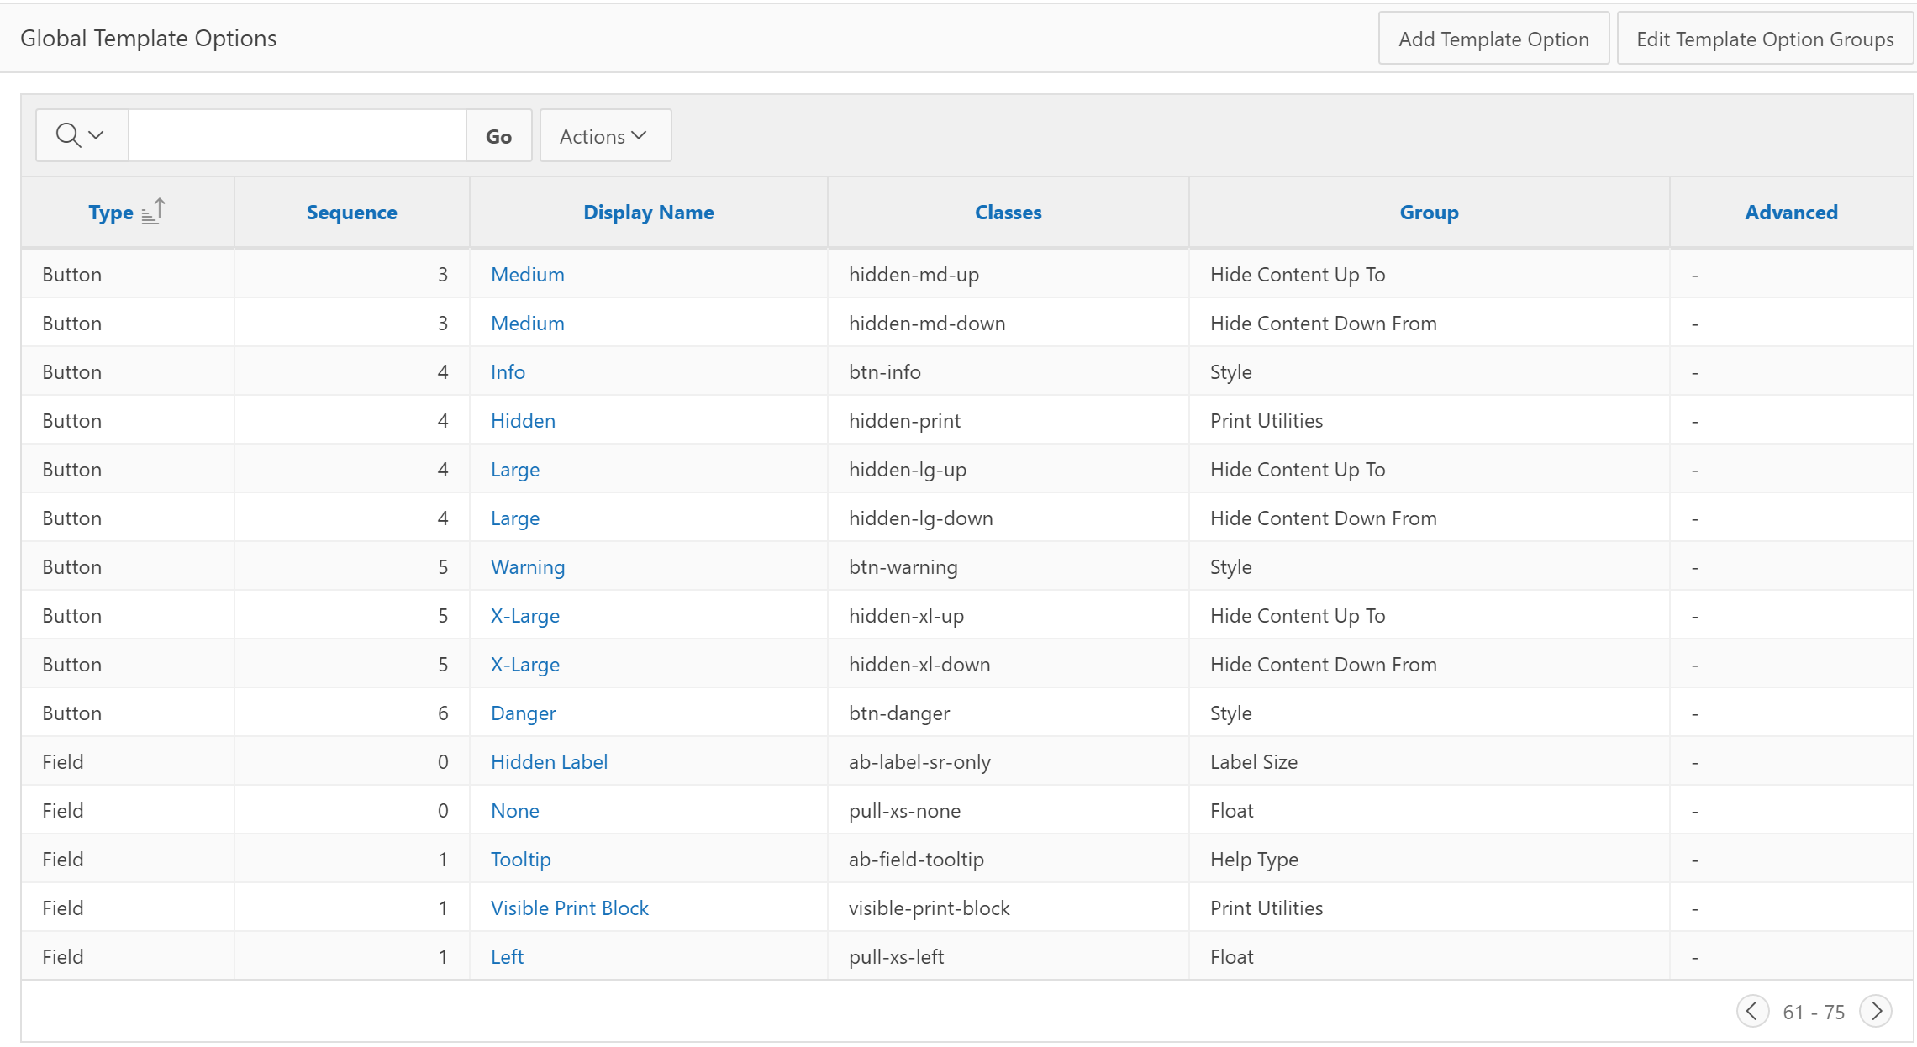Open the Tooltip template option

[520, 860]
